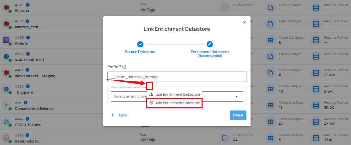Image resolution: width=351 pixels, height=145 pixels.
Task: Click the amazon_test datastore icon
Action: 6,24
